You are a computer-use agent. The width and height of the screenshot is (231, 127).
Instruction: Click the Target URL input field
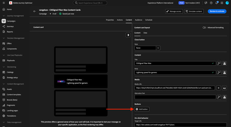(x=180, y=125)
